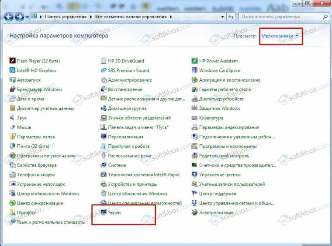Open the Звук speaker icon

click(x=13, y=118)
